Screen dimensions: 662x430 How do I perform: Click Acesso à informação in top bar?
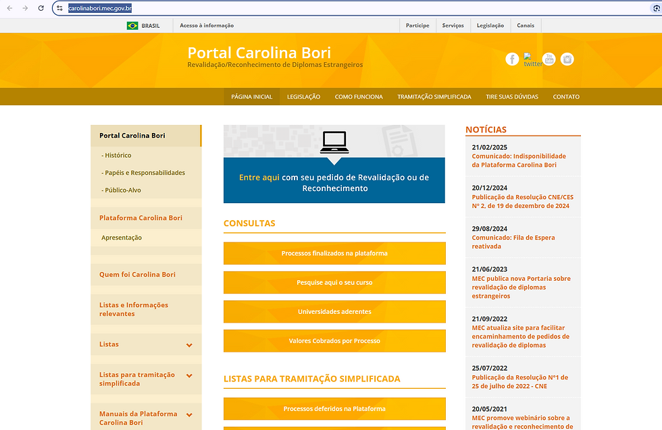click(x=207, y=26)
